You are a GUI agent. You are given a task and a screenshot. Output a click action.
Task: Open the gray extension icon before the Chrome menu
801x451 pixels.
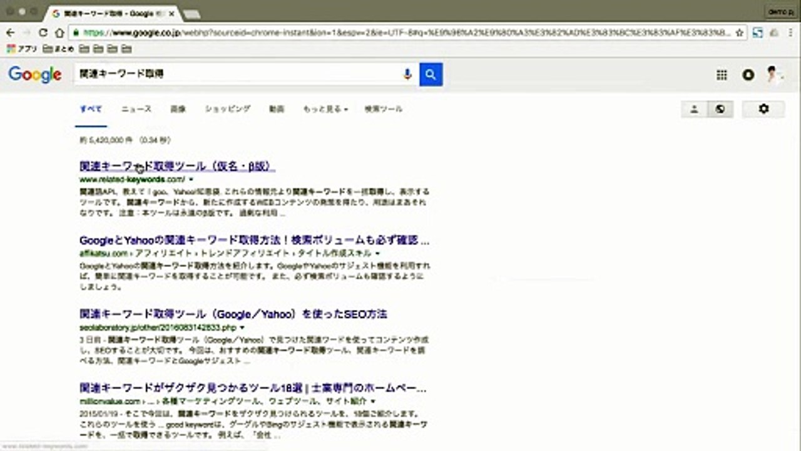tap(774, 33)
